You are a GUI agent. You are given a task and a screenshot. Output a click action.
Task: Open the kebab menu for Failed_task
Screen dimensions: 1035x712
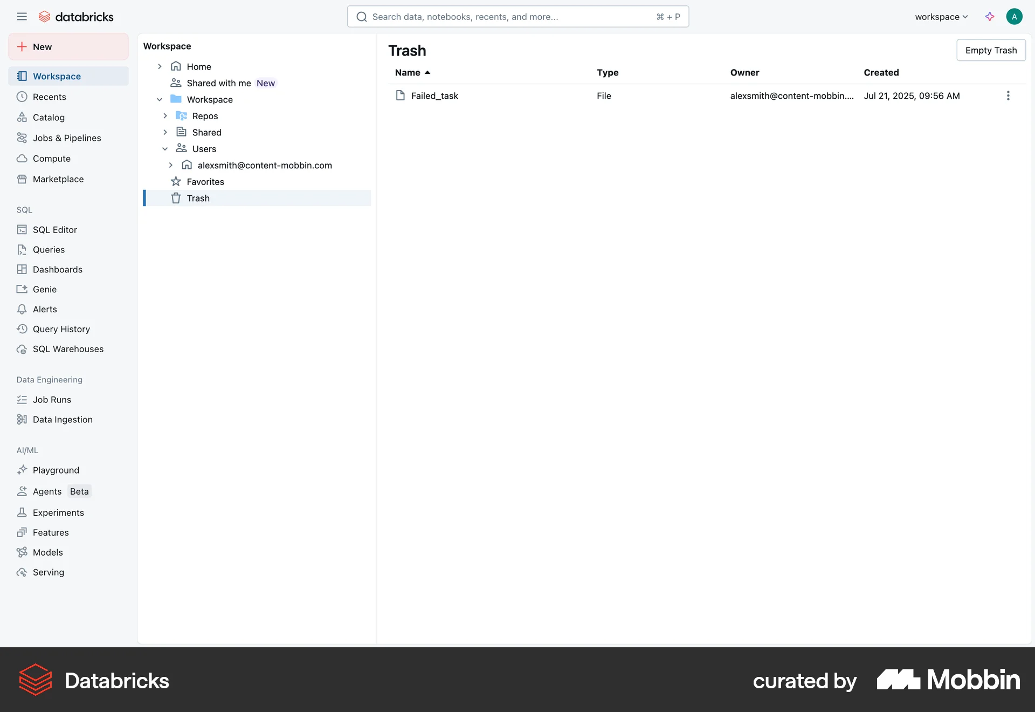[x=1008, y=95]
